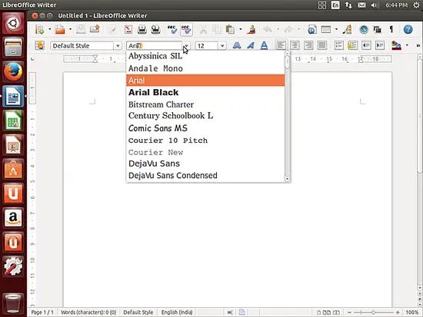Toggle Bold text formatting

pyautogui.click(x=237, y=45)
